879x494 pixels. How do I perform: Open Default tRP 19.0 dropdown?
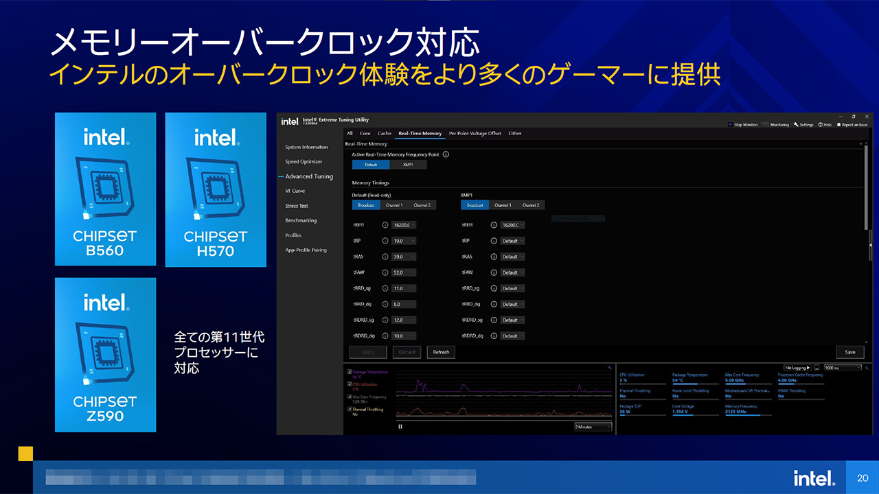[404, 241]
